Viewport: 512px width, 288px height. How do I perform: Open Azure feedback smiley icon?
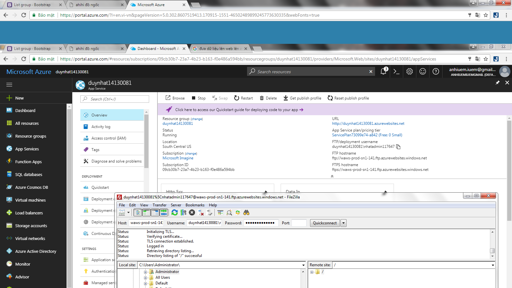423,71
